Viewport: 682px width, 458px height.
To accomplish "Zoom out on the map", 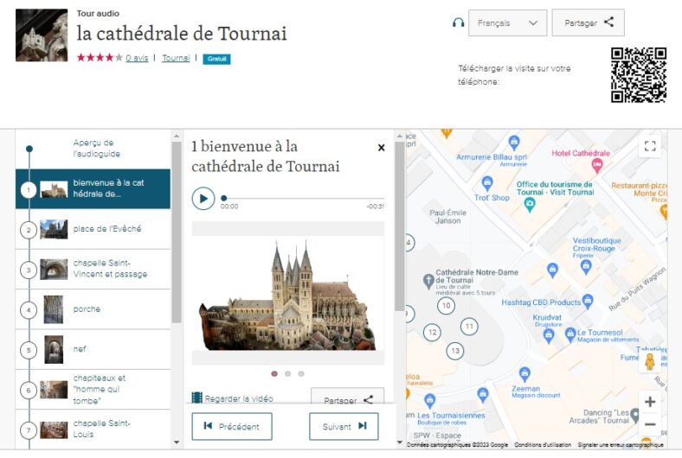I will [650, 424].
